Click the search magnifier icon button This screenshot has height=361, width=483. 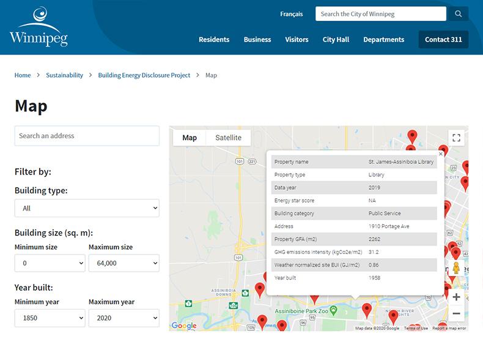tap(458, 14)
